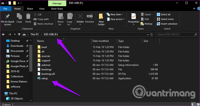Screen dimensions: 200x106
Task: Click the Copy icon in Clipboard group
Action: point(19,16)
